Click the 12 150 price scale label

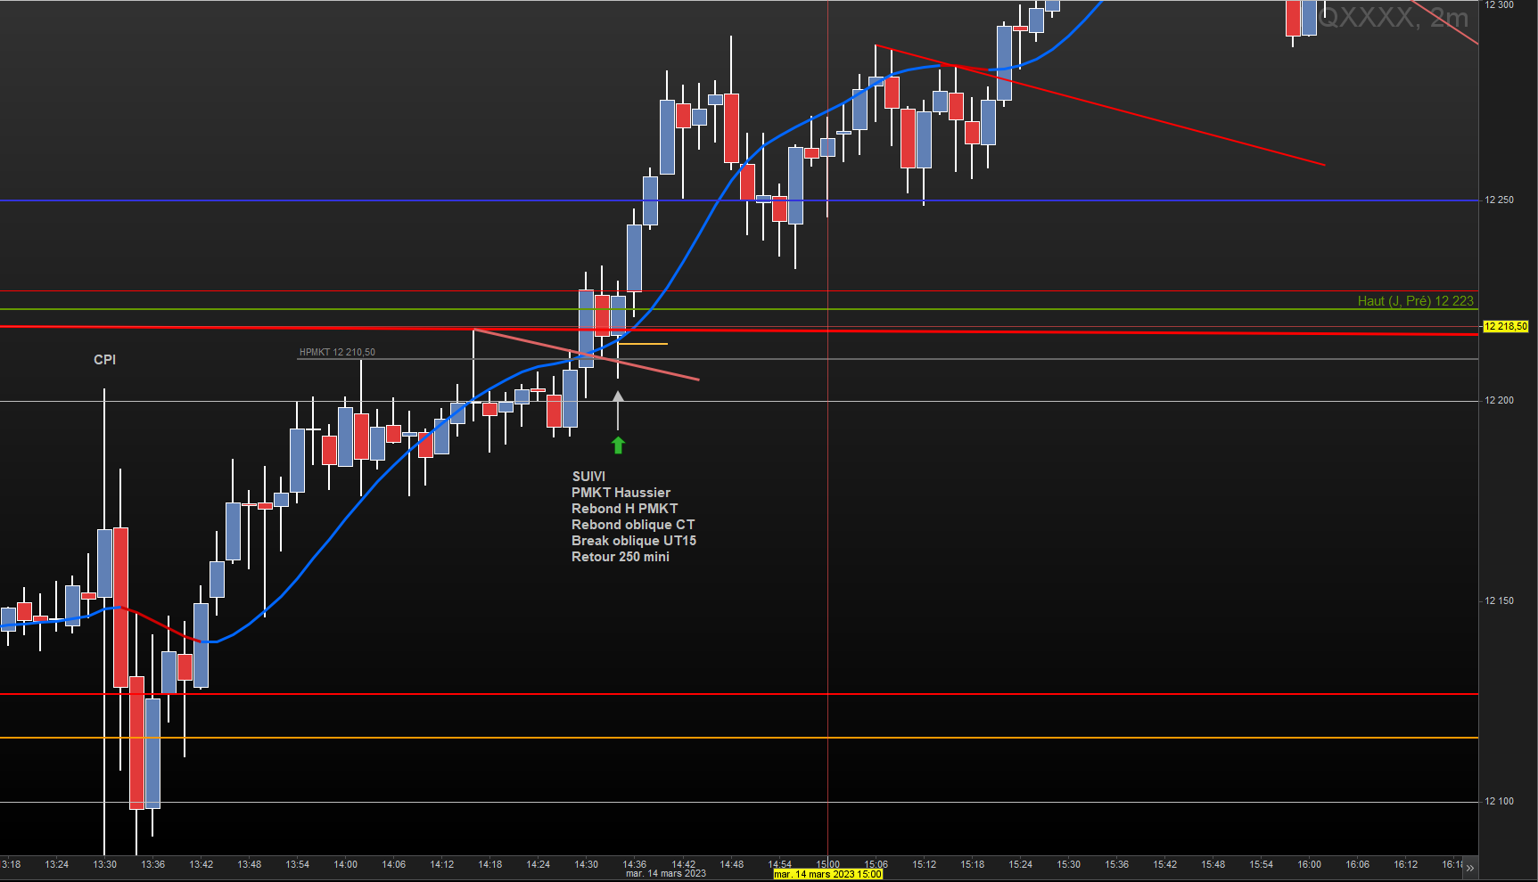tap(1499, 600)
